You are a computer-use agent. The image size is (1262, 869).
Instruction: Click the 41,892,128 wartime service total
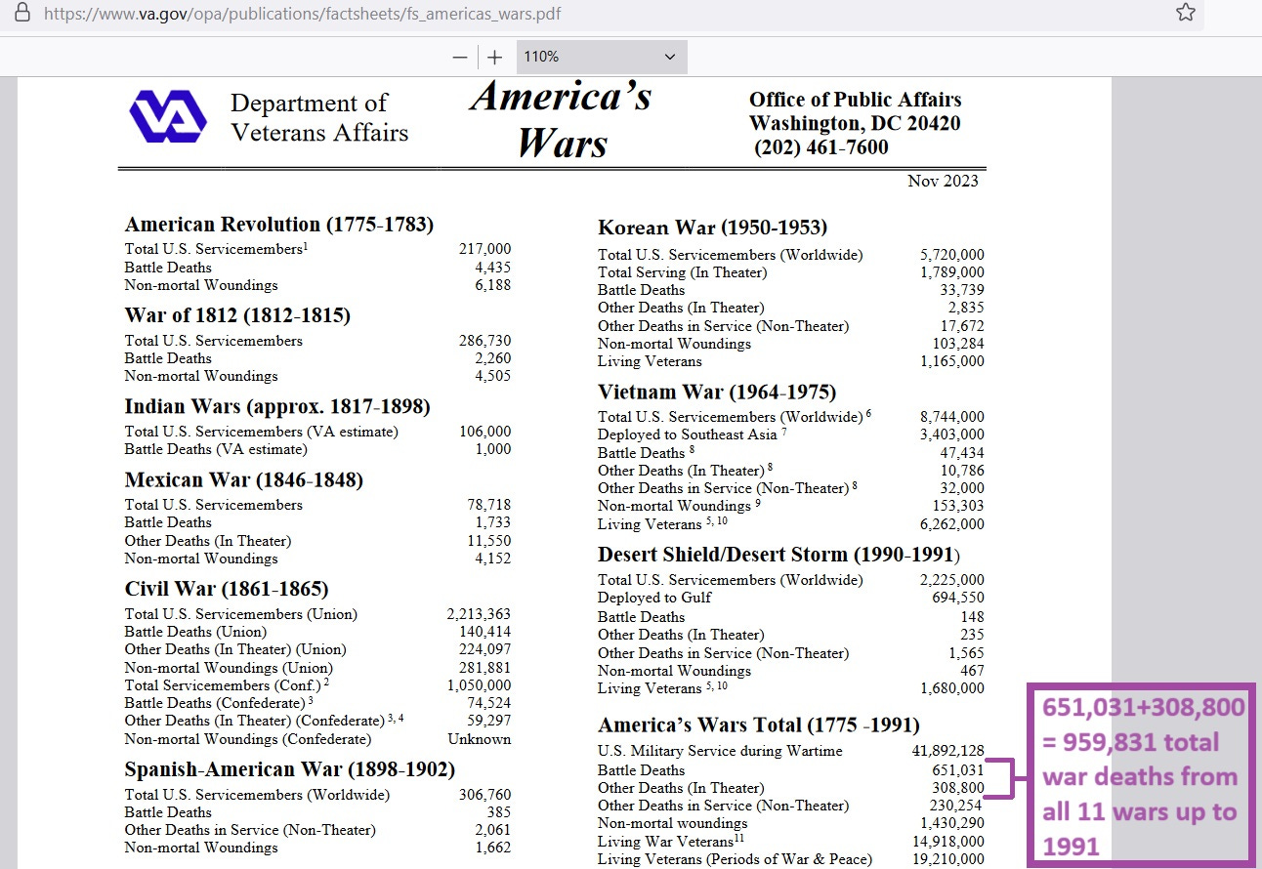[948, 751]
